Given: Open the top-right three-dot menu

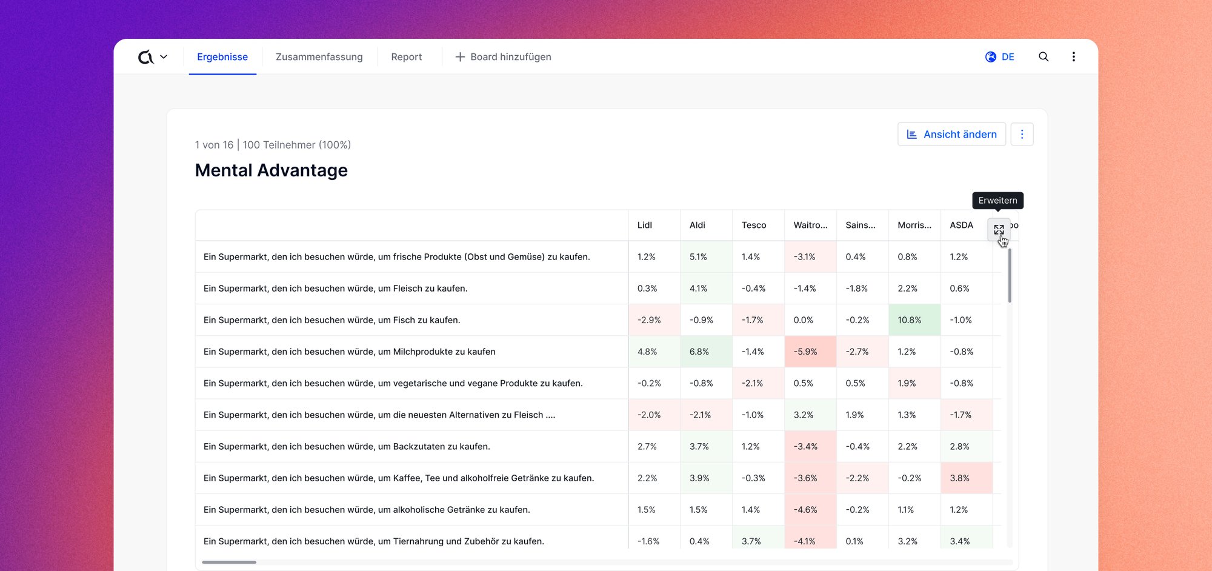Looking at the screenshot, I should click(1074, 56).
